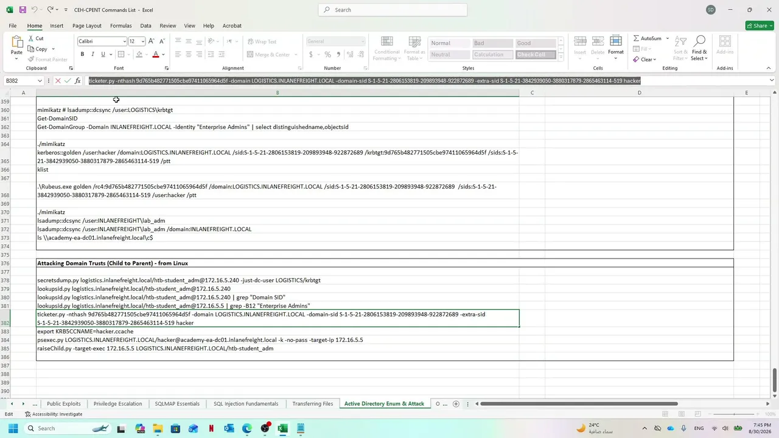This screenshot has height=438, width=779.
Task: Open Excel from the taskbar
Action: tap(282, 428)
